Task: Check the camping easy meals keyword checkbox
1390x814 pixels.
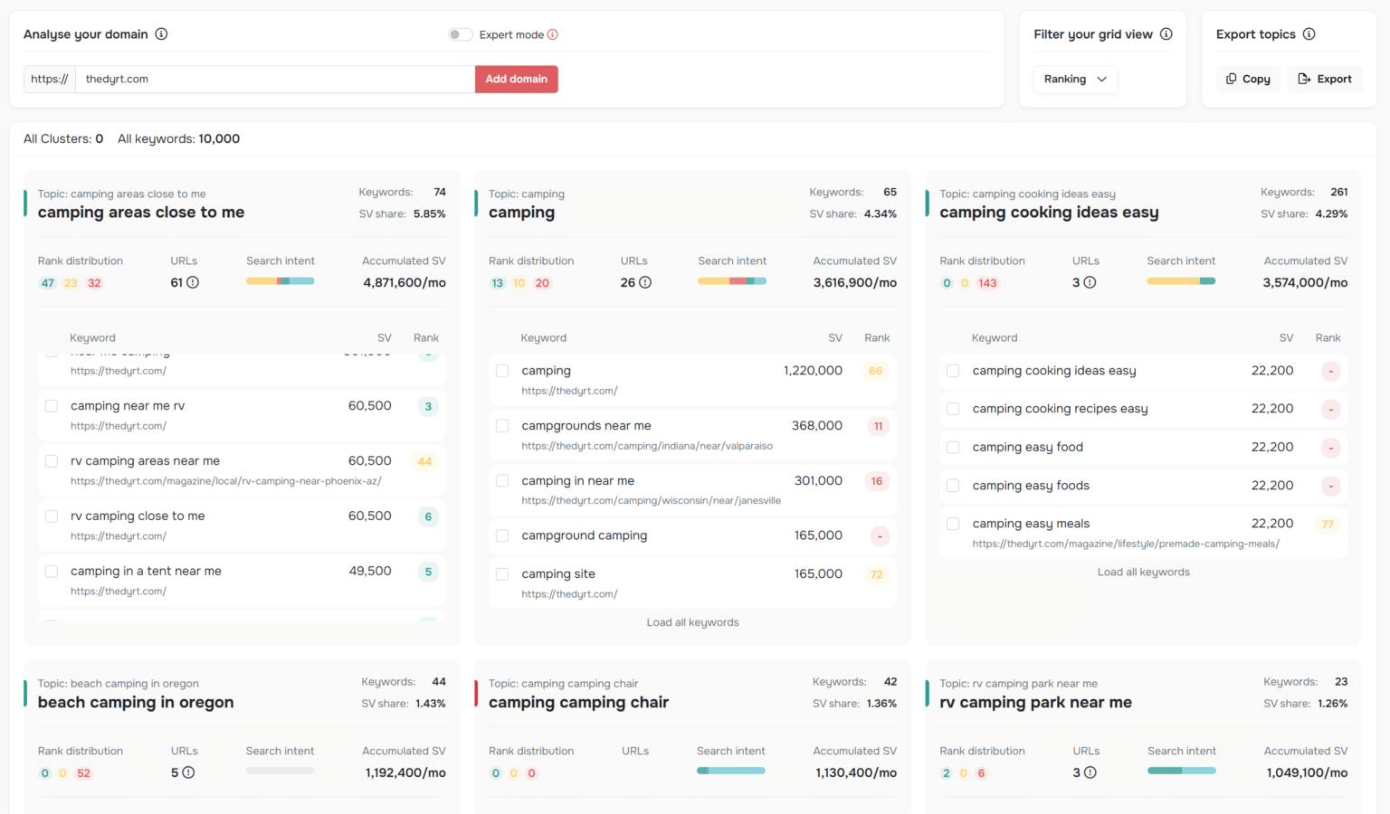Action: point(953,523)
